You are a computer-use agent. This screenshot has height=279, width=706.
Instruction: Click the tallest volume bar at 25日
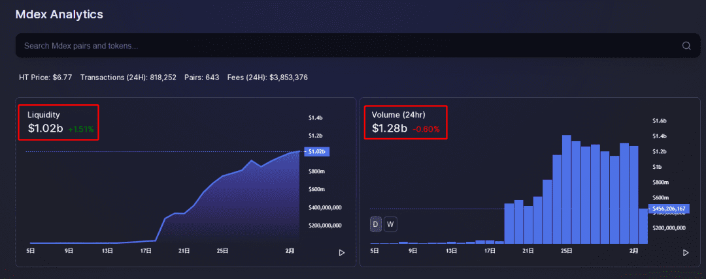566,189
